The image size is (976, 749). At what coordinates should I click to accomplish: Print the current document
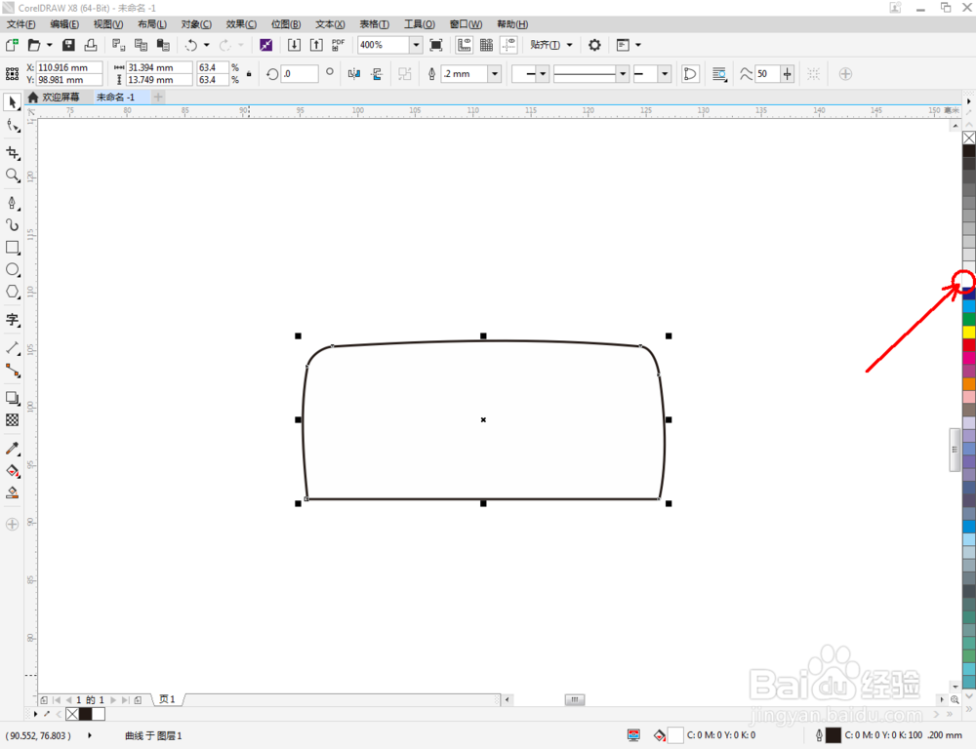tap(91, 45)
